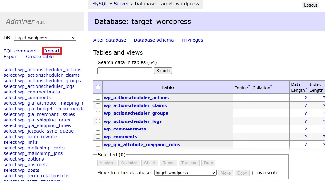This screenshot has width=325, height=182.
Task: Check the wp_actionscheduler_logs row checkbox
Action: (x=98, y=121)
